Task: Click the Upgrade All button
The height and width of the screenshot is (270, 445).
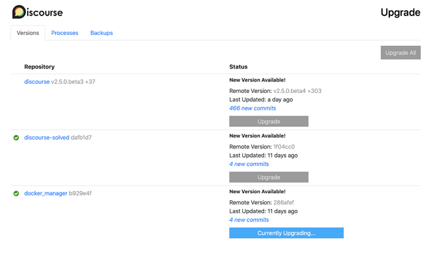Action: click(400, 52)
